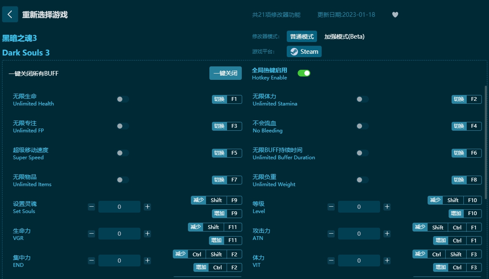Switch to 加强模式(Beta) tab

pos(344,37)
